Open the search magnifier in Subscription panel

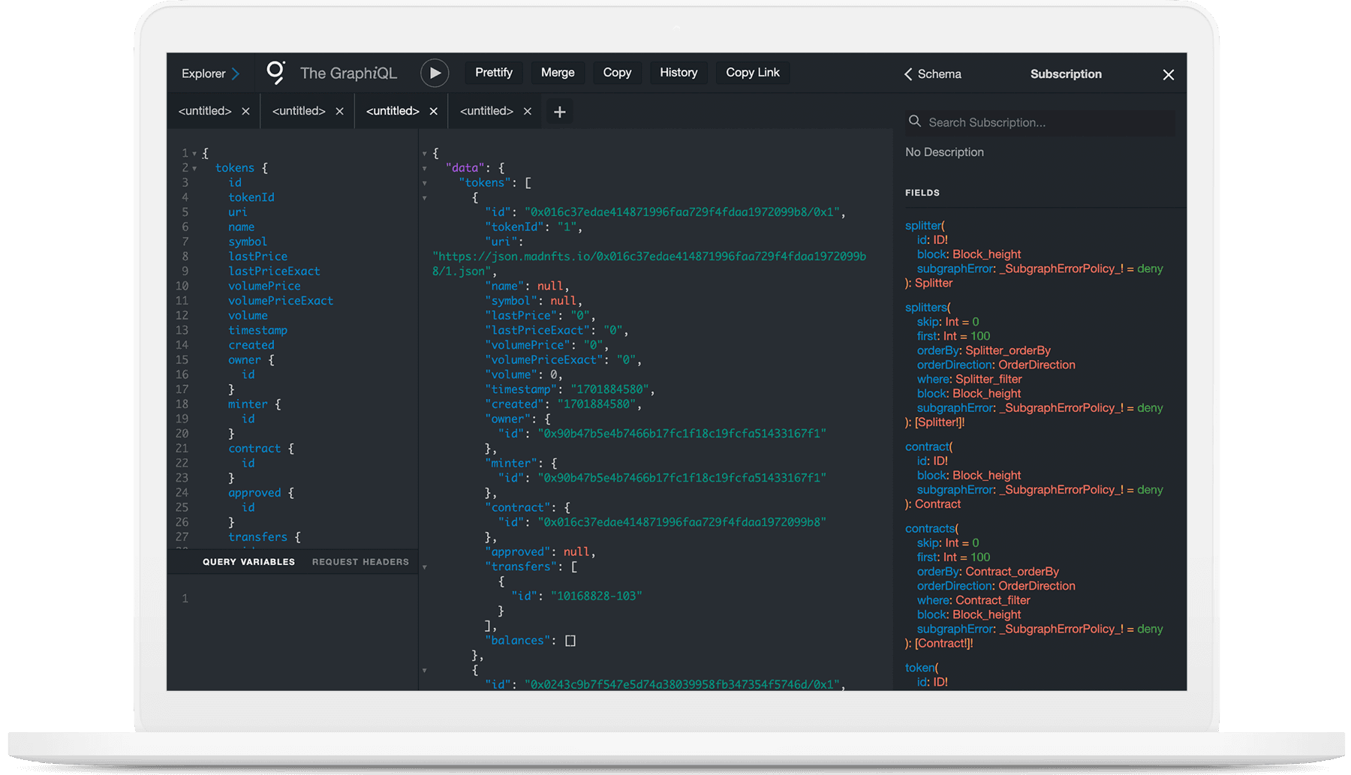[x=915, y=122]
